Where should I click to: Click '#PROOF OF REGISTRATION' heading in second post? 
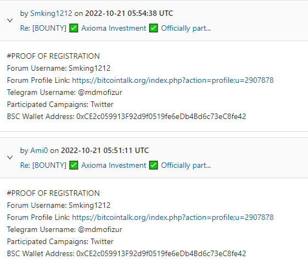click(53, 193)
